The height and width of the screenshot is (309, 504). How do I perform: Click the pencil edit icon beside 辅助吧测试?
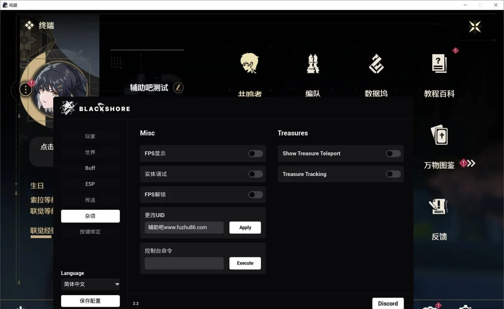[178, 87]
